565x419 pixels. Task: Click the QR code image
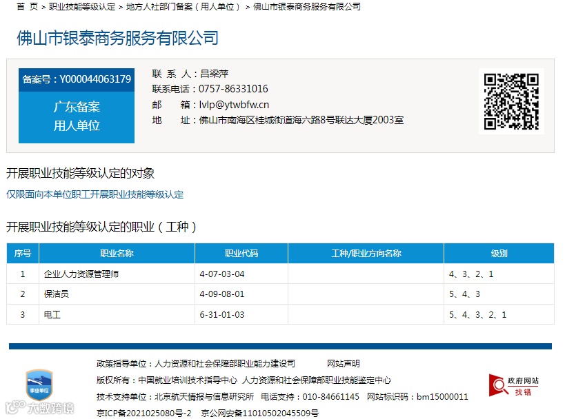click(511, 101)
